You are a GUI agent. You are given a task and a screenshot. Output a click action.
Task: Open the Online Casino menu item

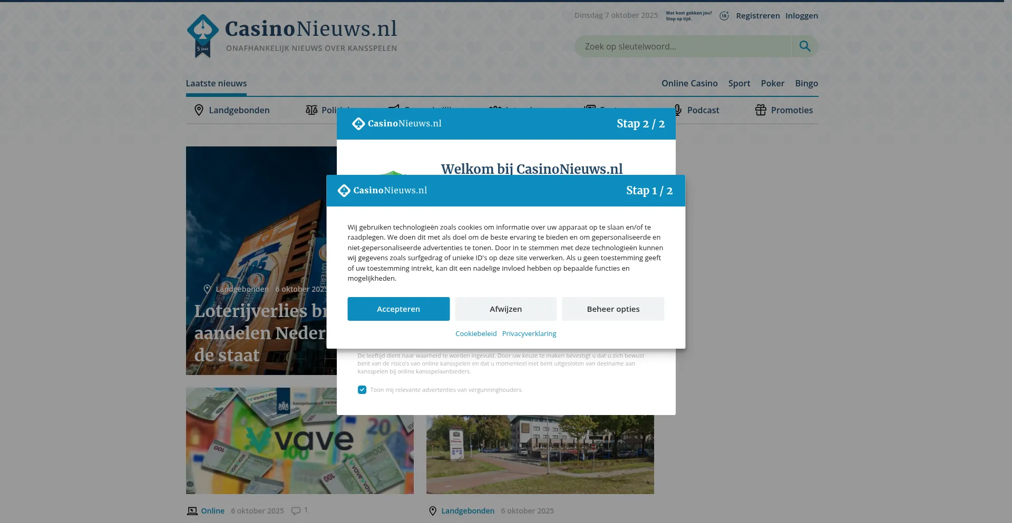point(689,83)
